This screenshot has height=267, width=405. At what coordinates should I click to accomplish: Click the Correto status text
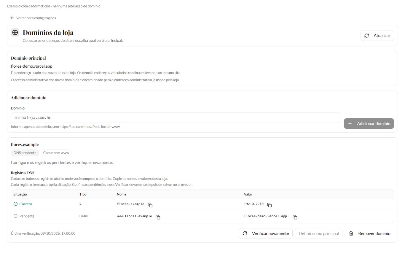pyautogui.click(x=25, y=204)
